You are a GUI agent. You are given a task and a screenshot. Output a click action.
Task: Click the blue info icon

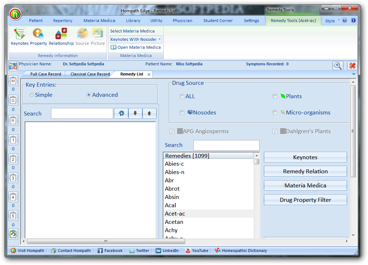coord(354,20)
